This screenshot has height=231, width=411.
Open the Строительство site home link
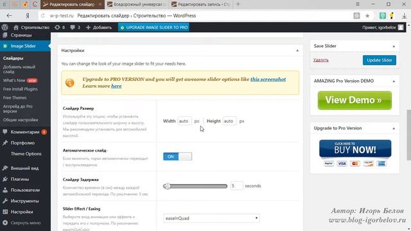pos(31,27)
